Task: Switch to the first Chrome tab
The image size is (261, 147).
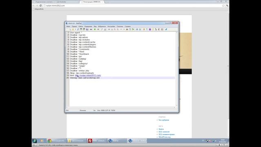Action: click(44, 2)
